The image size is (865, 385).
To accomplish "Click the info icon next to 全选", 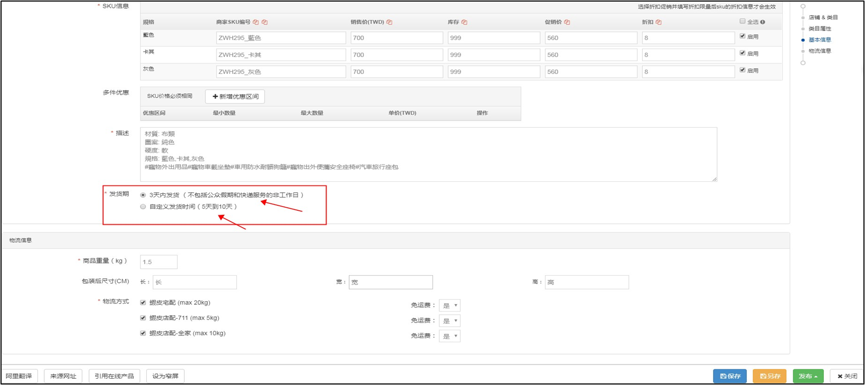I will click(x=762, y=22).
